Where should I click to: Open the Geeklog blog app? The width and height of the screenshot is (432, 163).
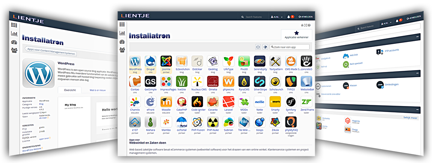(x=213, y=61)
